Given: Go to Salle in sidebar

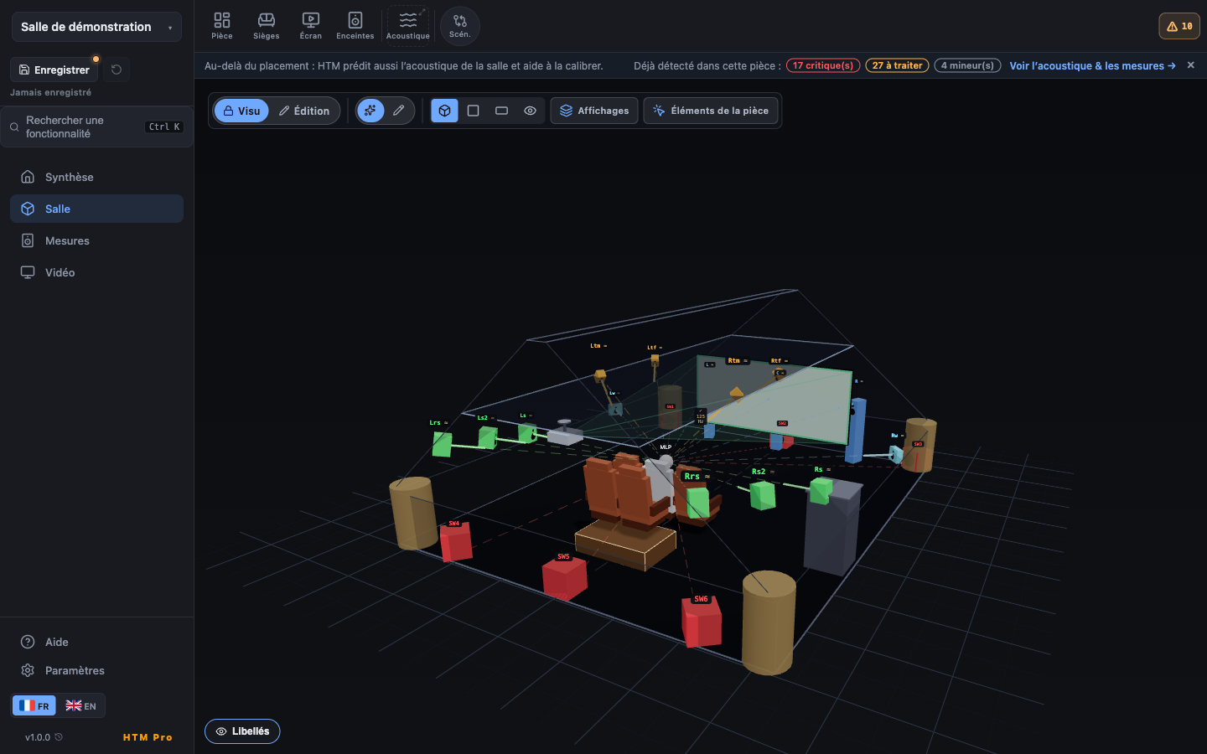Looking at the screenshot, I should [x=96, y=209].
